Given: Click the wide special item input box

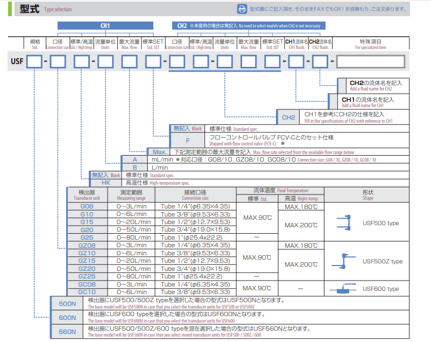Looking at the screenshot, I should (370, 63).
